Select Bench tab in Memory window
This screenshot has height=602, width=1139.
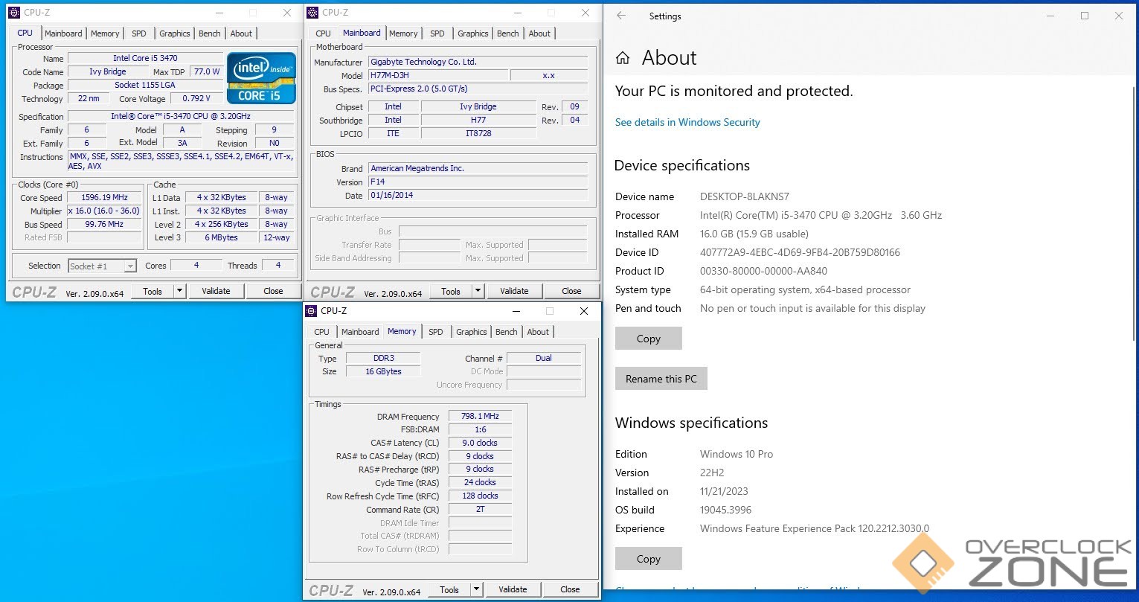click(506, 332)
